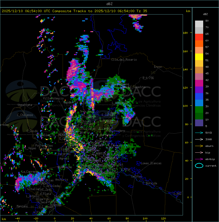The image size is (219, 222).
Task: Click the TUNUYAN map label
Action: (x=56, y=205)
